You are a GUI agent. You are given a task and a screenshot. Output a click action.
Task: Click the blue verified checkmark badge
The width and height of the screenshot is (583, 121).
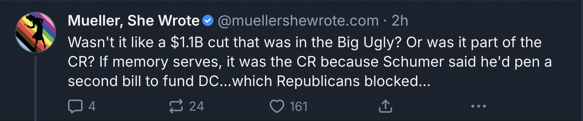[x=207, y=21]
